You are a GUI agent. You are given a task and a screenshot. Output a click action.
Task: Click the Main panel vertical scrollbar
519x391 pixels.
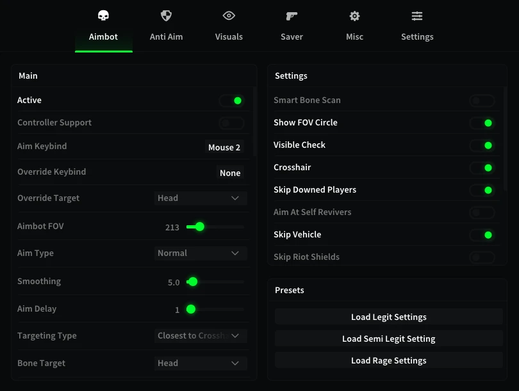point(255,122)
